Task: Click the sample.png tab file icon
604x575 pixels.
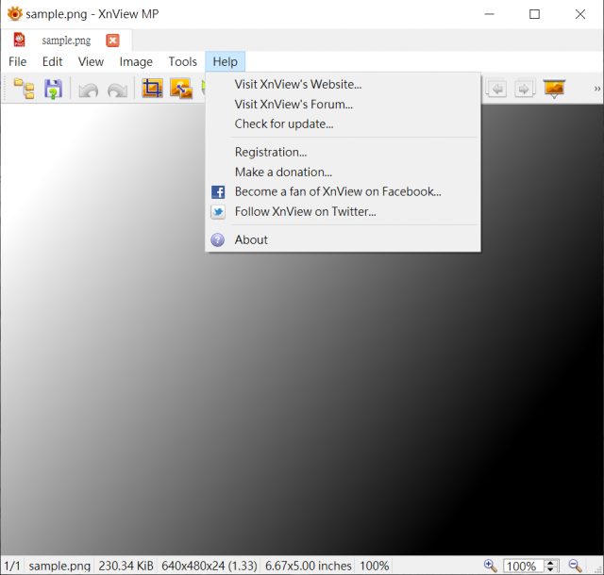Action: point(19,40)
